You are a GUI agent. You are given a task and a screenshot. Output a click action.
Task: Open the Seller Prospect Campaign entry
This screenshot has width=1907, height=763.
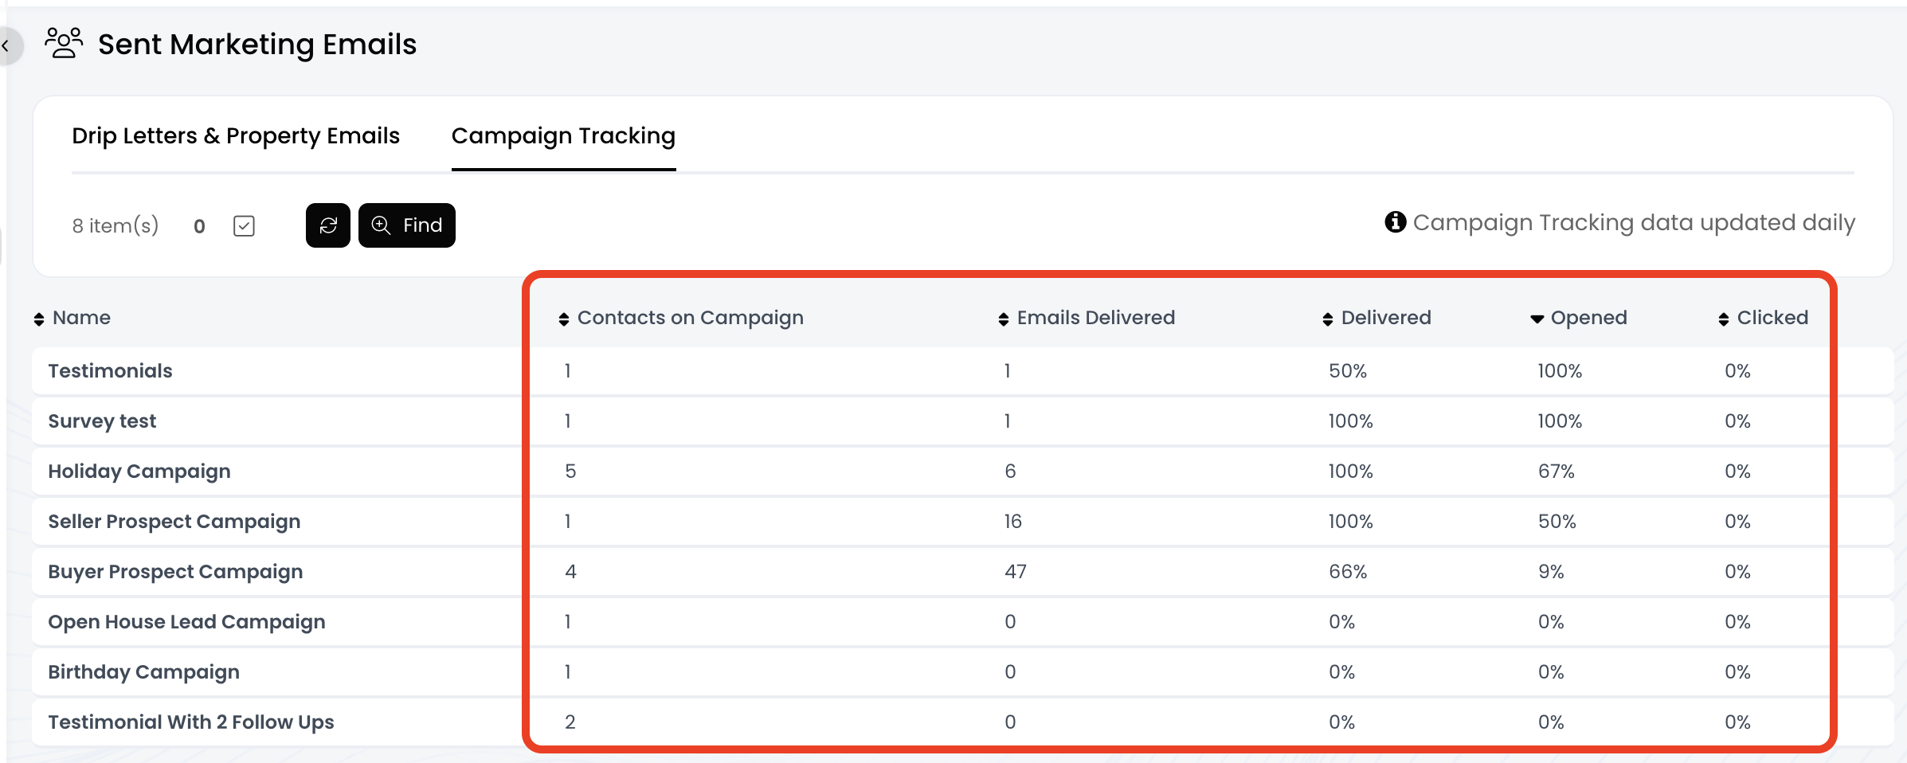(x=174, y=522)
